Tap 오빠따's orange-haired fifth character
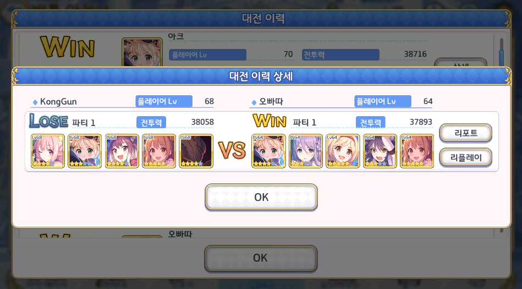 pos(417,151)
